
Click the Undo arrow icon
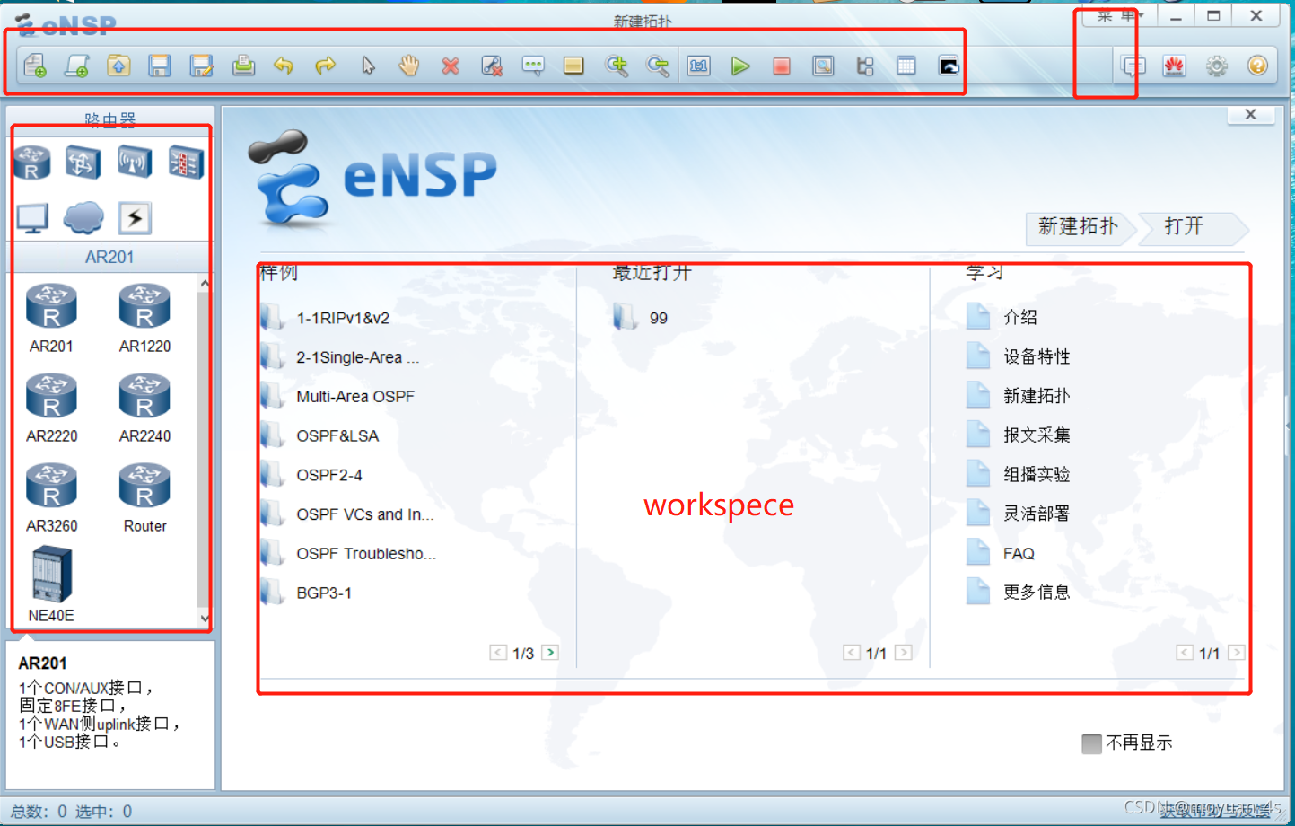(284, 66)
